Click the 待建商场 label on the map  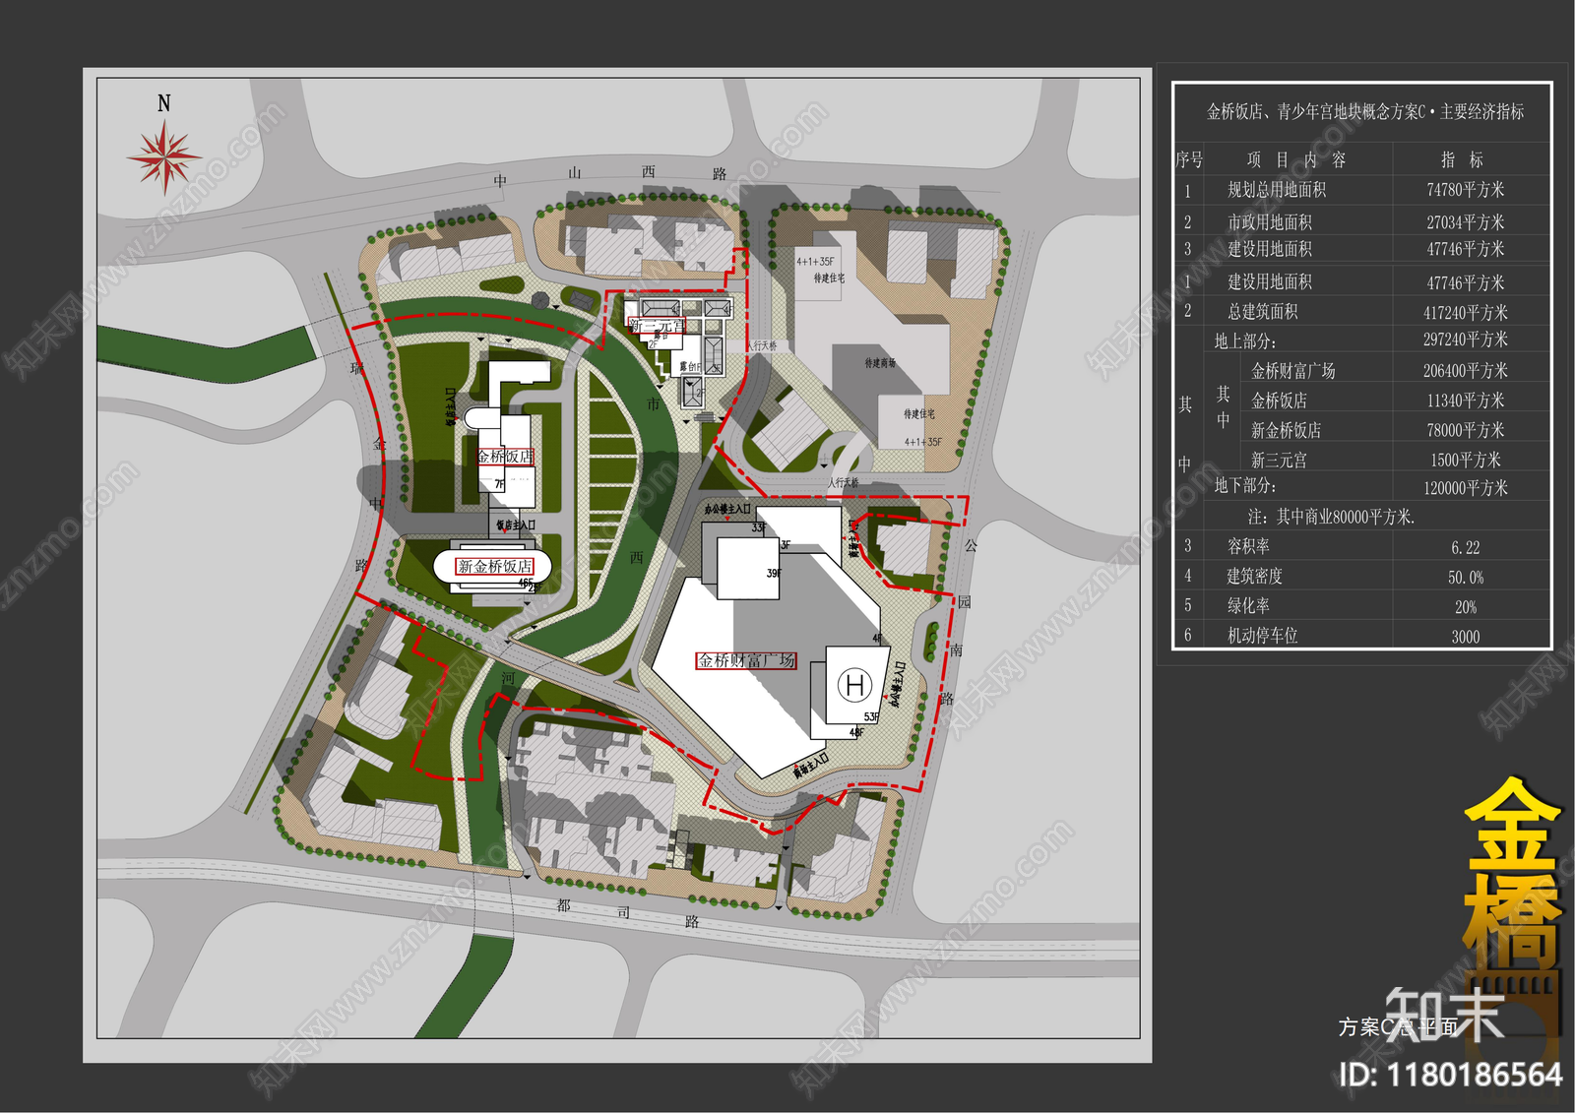880,363
